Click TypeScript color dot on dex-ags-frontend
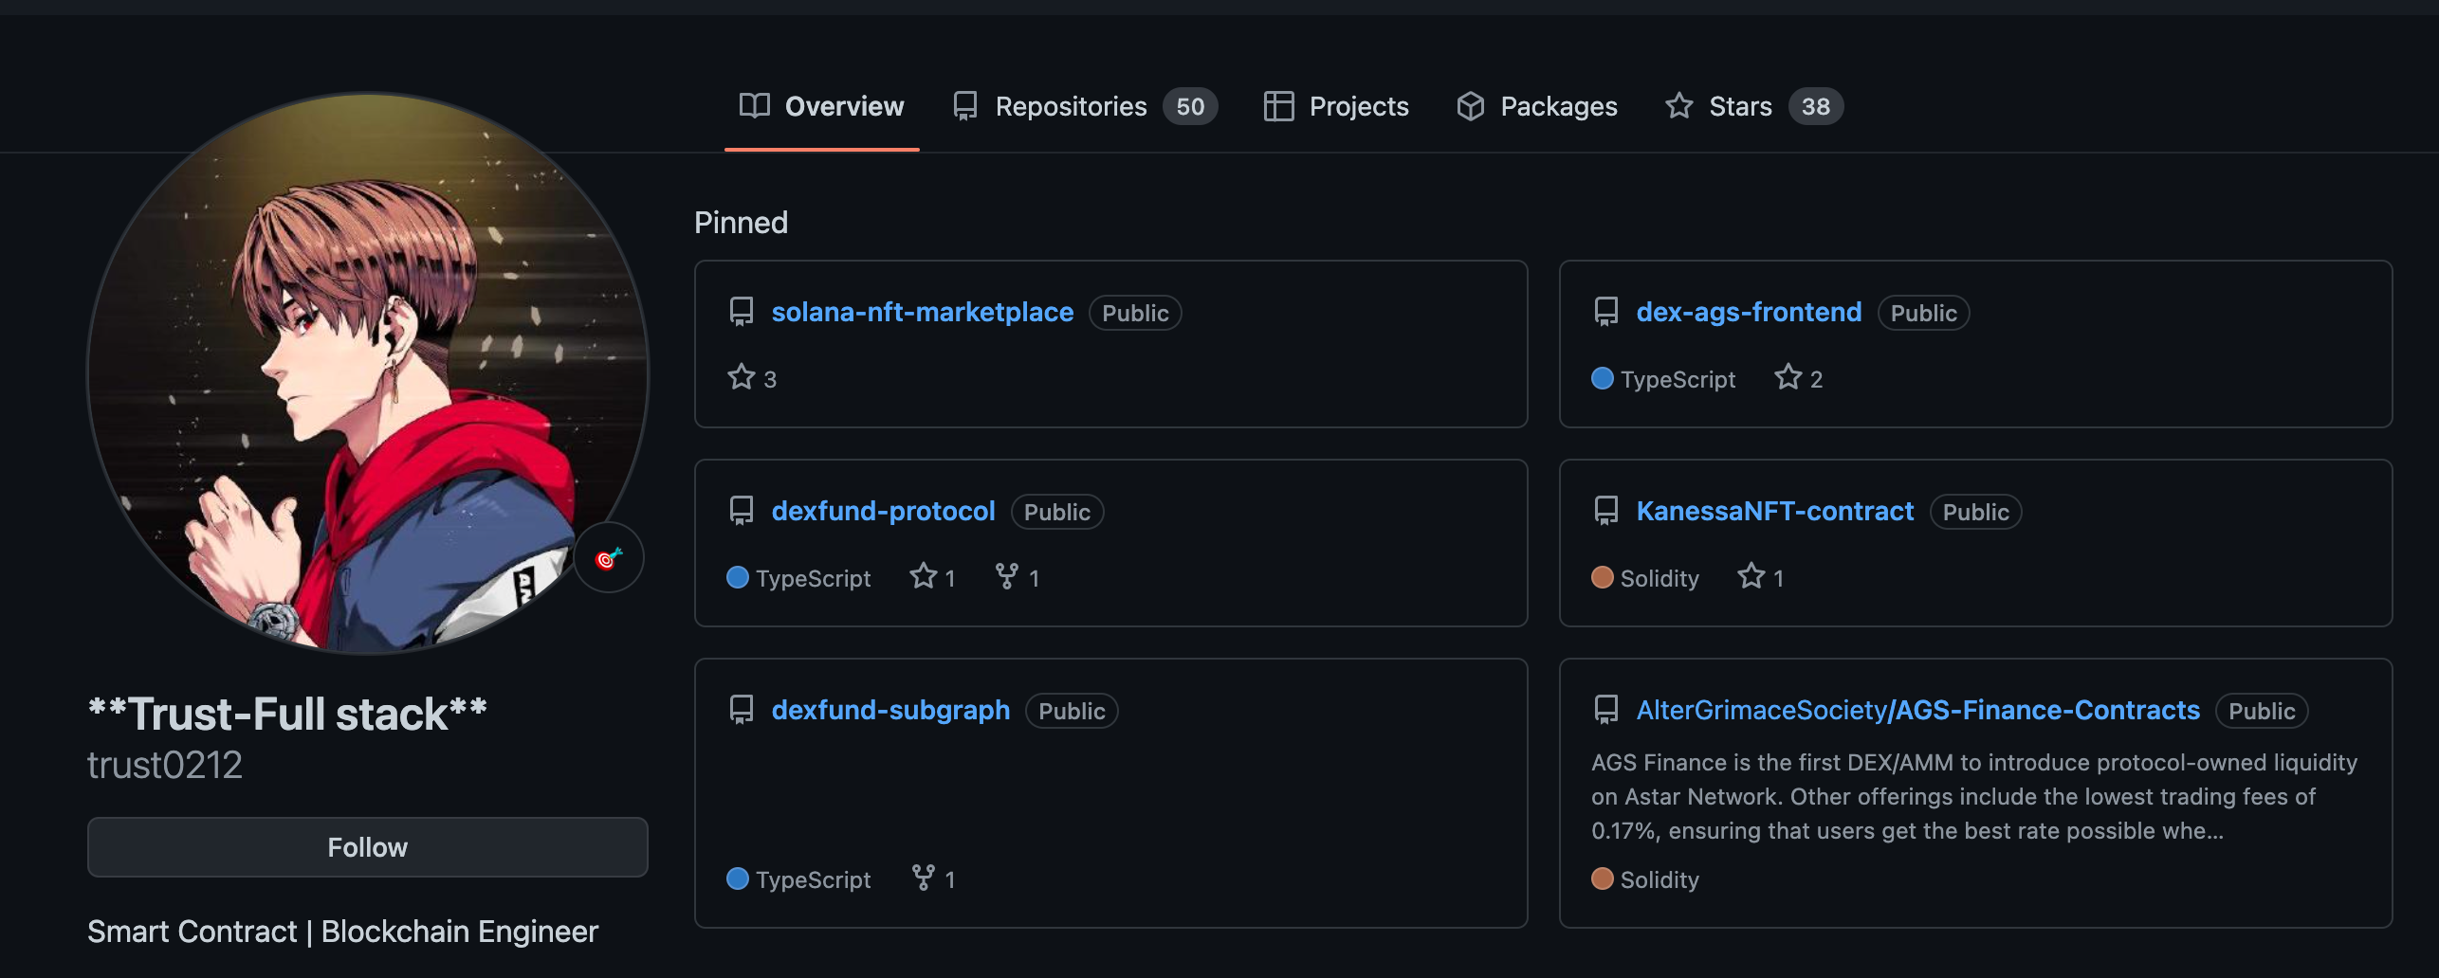Screen dimensions: 2439x978 click(x=1603, y=378)
